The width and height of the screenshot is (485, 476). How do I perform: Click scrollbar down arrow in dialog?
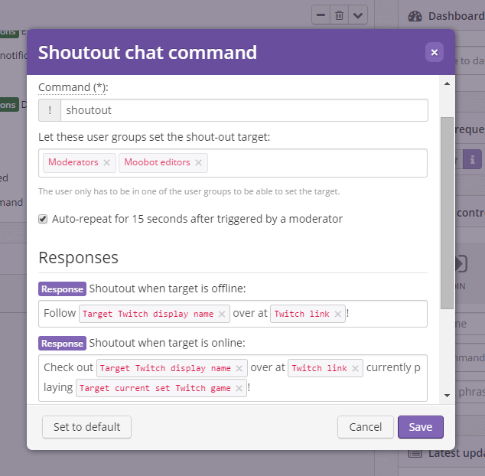click(447, 395)
